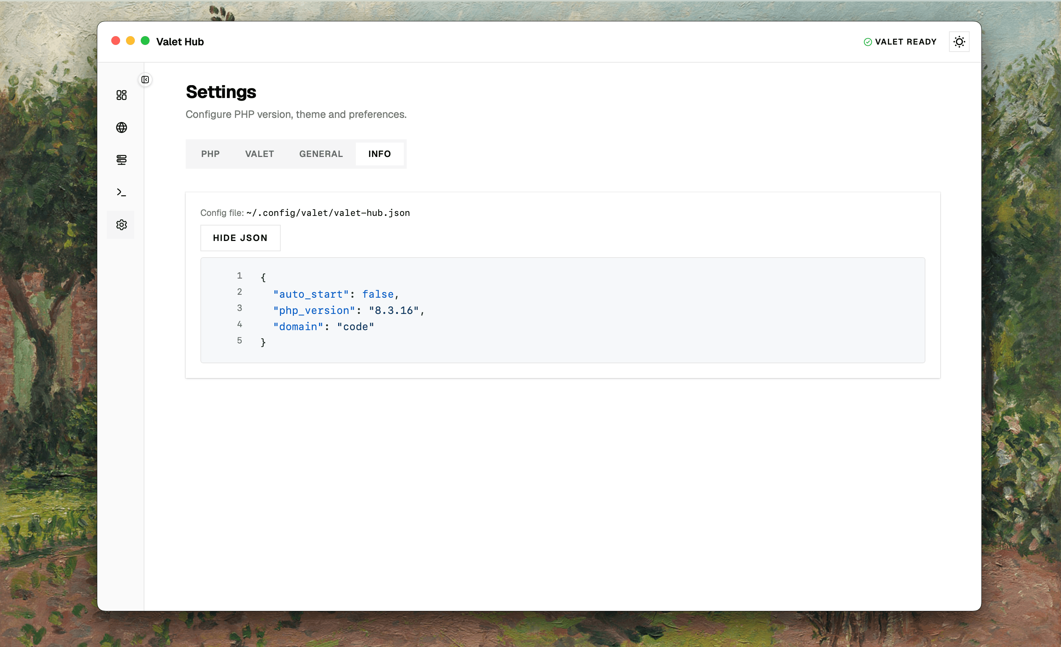Click line number 3 in the JSON viewer

click(239, 308)
